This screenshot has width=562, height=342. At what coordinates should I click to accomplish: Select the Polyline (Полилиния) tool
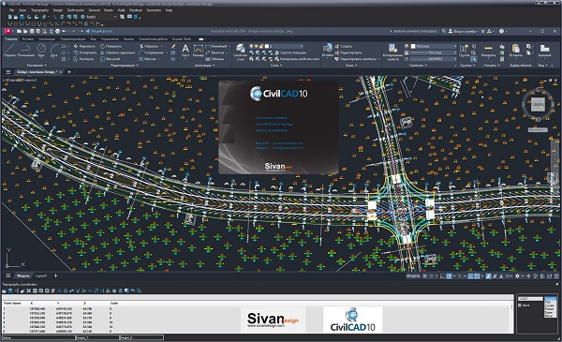pos(26,51)
